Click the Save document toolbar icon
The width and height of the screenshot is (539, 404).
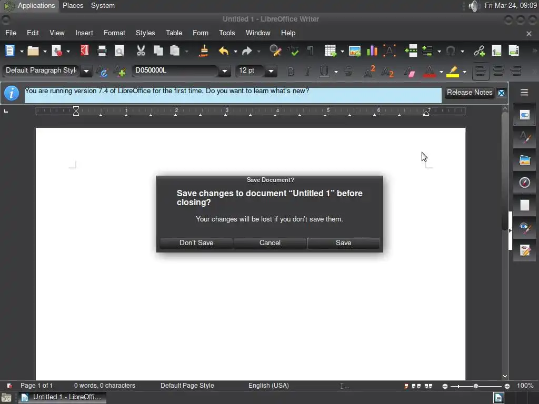pos(57,51)
